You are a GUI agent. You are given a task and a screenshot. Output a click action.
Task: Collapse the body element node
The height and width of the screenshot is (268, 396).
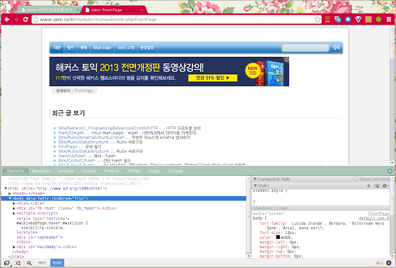click(x=10, y=198)
